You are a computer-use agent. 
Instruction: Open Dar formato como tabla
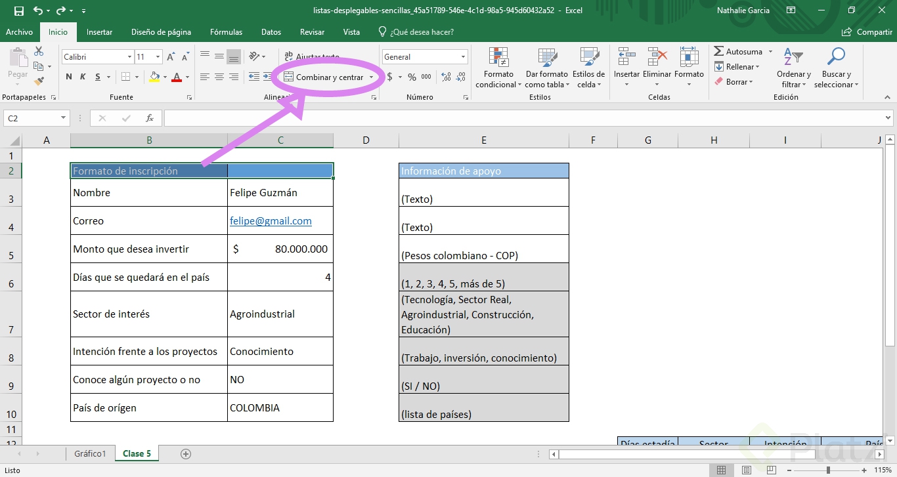point(546,68)
